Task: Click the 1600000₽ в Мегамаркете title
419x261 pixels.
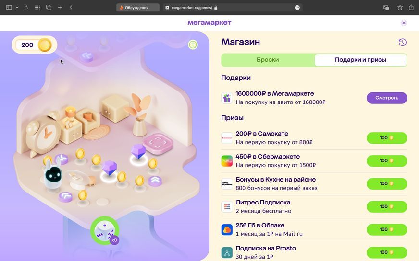Action: tap(275, 93)
